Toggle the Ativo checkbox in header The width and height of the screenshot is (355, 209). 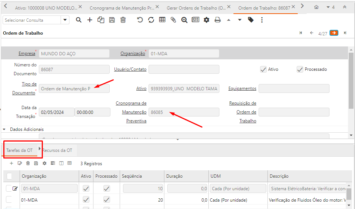point(263,69)
